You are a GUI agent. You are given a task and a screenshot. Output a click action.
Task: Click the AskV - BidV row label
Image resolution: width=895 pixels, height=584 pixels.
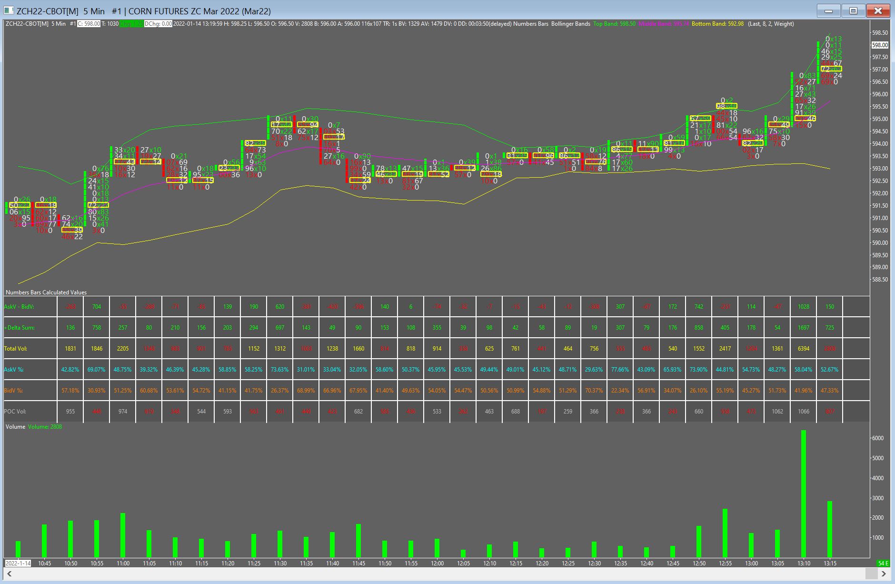click(x=19, y=307)
